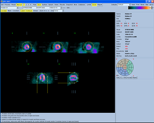Click the vertical long axis image
This screenshot has width=154, height=123.
(x=73, y=79)
